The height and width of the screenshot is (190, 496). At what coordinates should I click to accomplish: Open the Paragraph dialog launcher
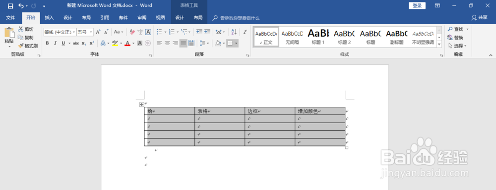click(248, 55)
